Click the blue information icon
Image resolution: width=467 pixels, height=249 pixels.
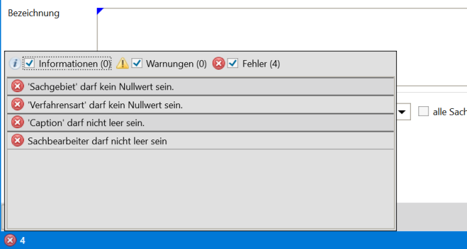click(15, 63)
